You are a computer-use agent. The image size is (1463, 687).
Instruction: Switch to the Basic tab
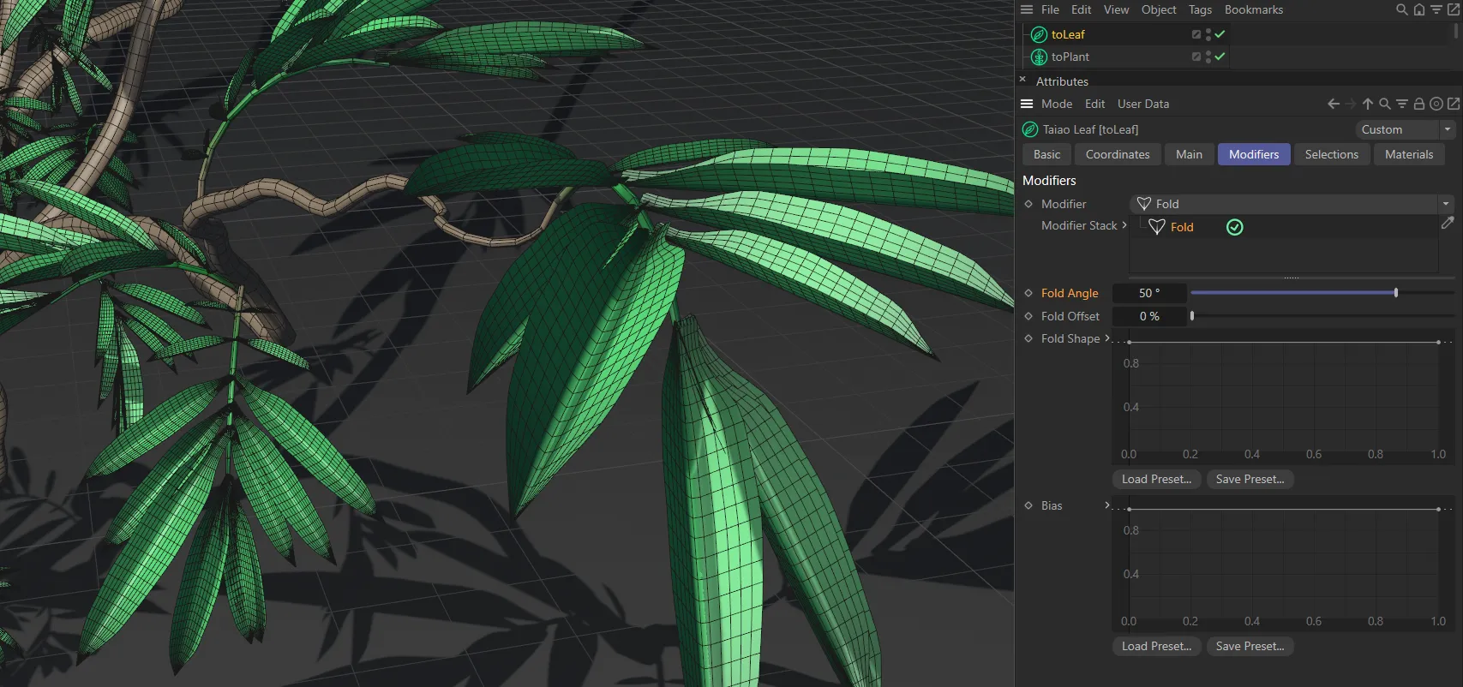pos(1047,154)
